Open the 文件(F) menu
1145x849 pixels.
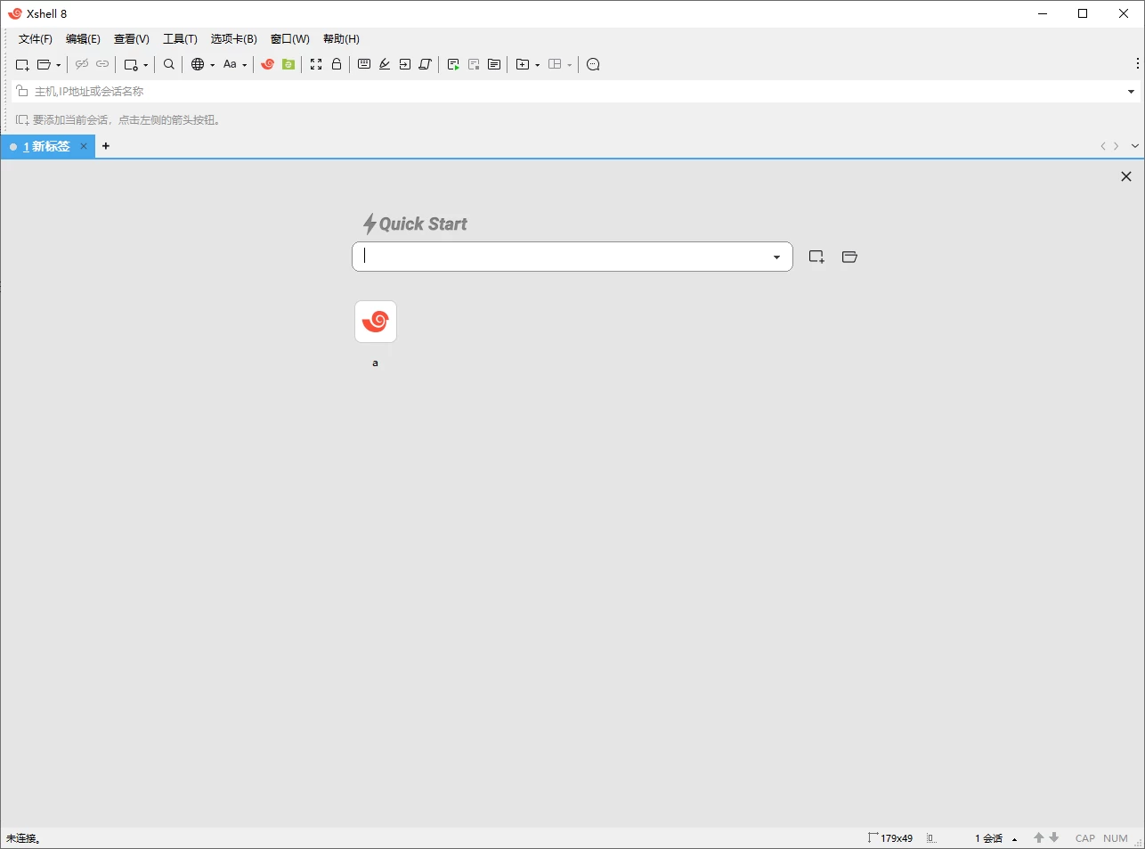[x=36, y=39]
